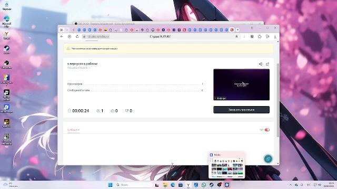Click Yandex Browser taskbar icon
The width and height of the screenshot is (337, 189).
188,185
